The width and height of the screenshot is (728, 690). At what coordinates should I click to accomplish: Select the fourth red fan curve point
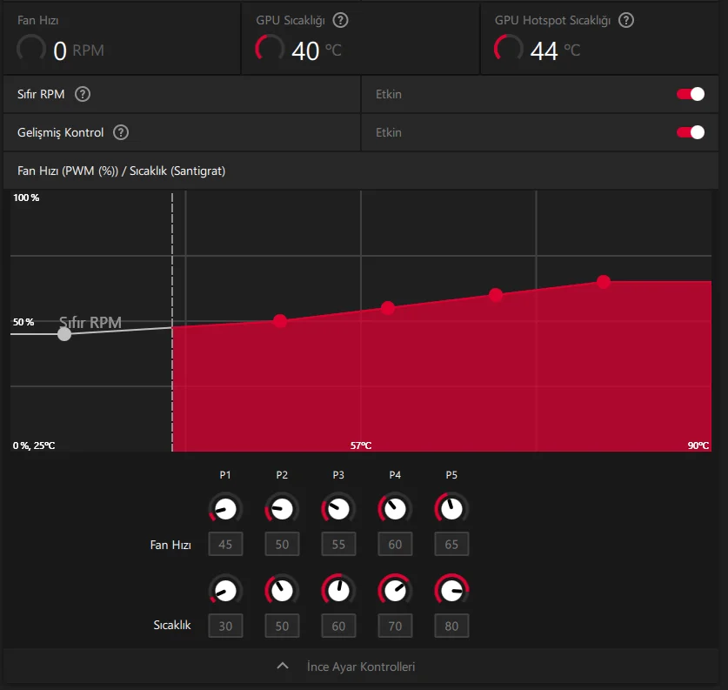[x=604, y=281]
